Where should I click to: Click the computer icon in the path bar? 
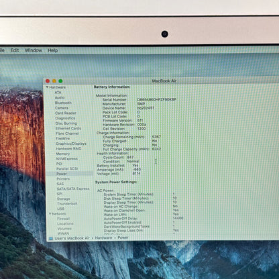click(51, 239)
